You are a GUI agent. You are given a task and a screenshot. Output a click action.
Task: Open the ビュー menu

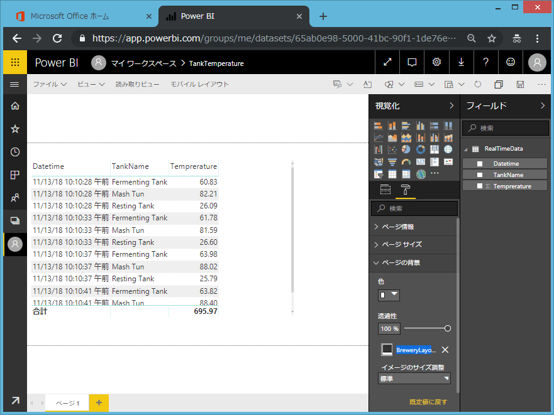[x=91, y=84]
